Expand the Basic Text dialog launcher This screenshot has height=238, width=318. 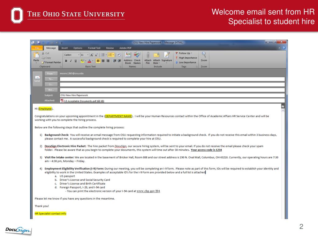(120, 67)
